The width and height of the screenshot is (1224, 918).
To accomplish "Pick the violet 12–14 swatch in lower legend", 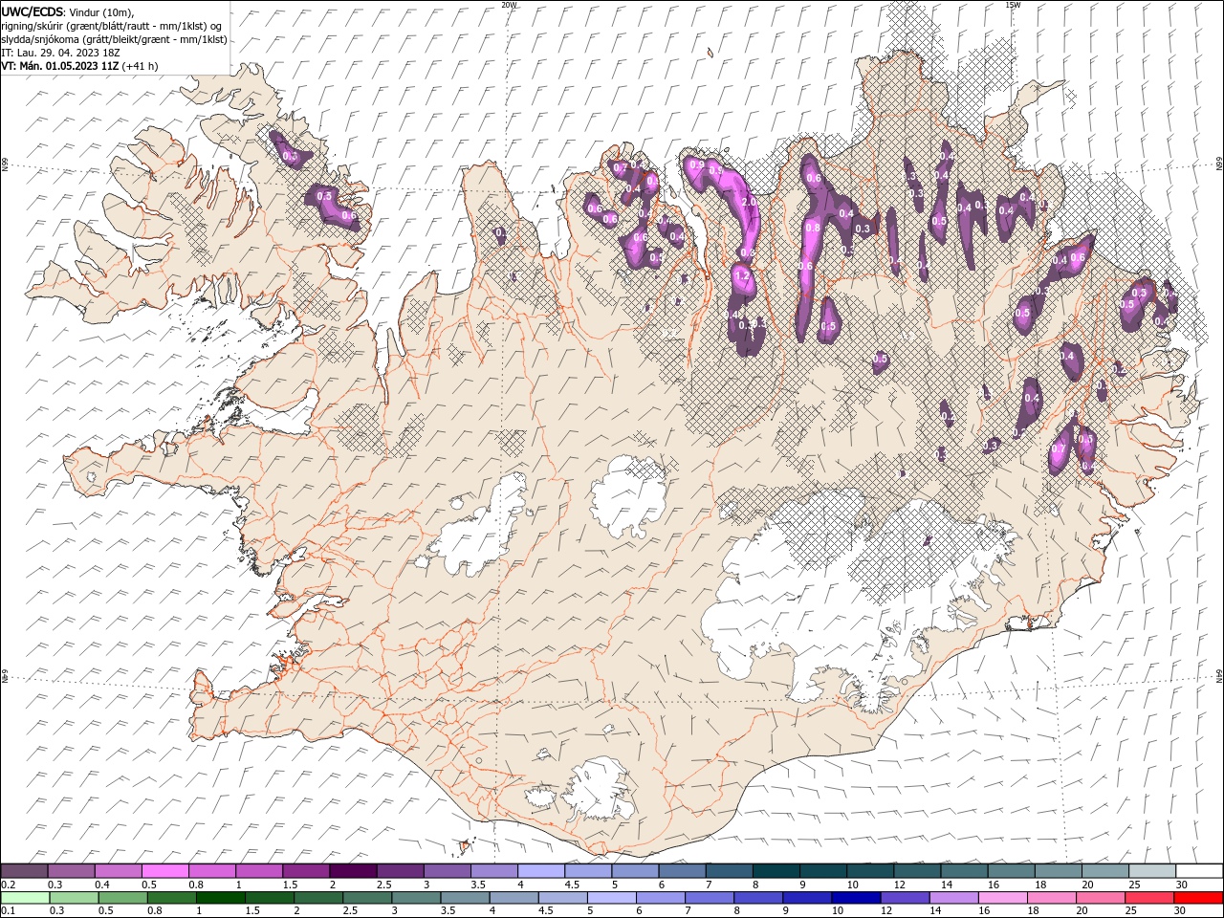I will [x=903, y=898].
